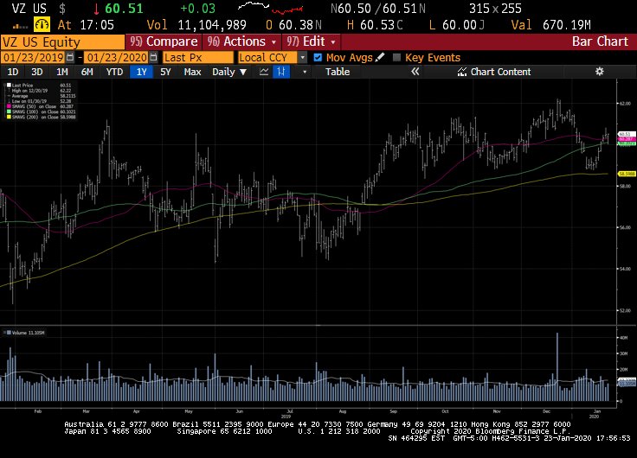Open Chart Content panel

click(494, 72)
